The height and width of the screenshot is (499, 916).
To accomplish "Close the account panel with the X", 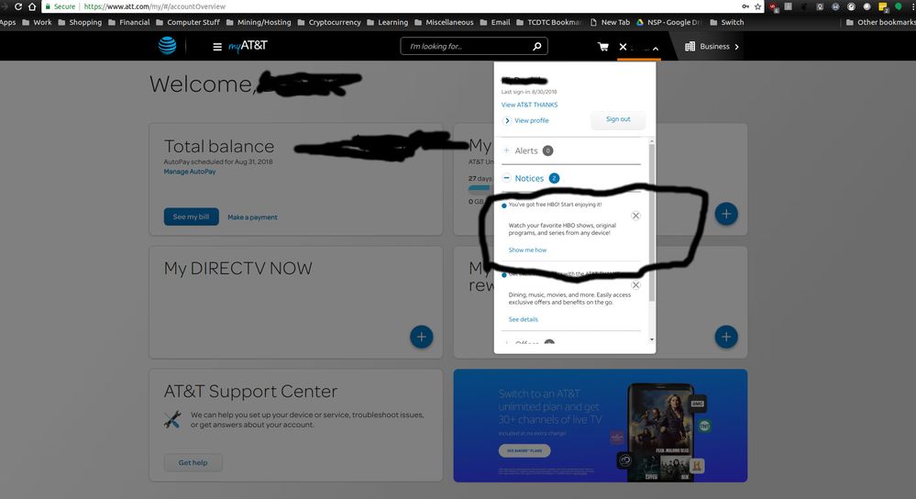I will pos(623,47).
